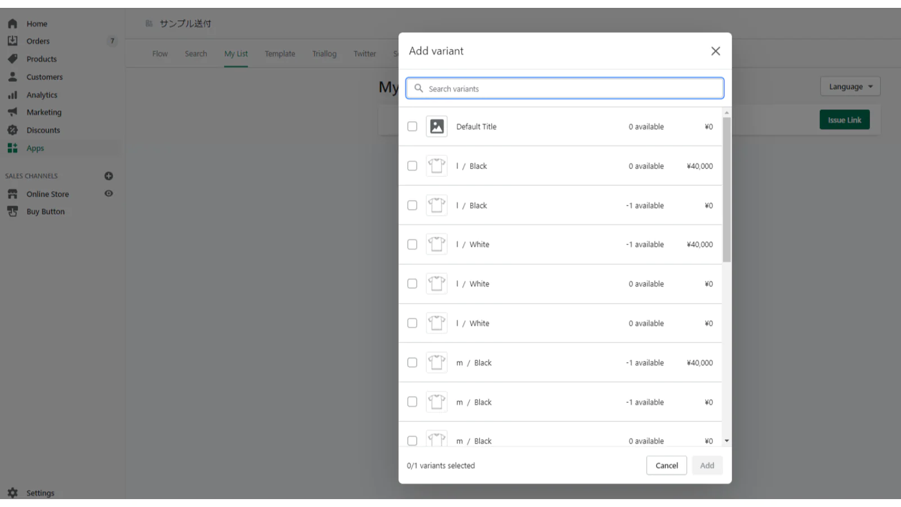
Task: Click the Marketing megaphone icon
Action: [12, 112]
